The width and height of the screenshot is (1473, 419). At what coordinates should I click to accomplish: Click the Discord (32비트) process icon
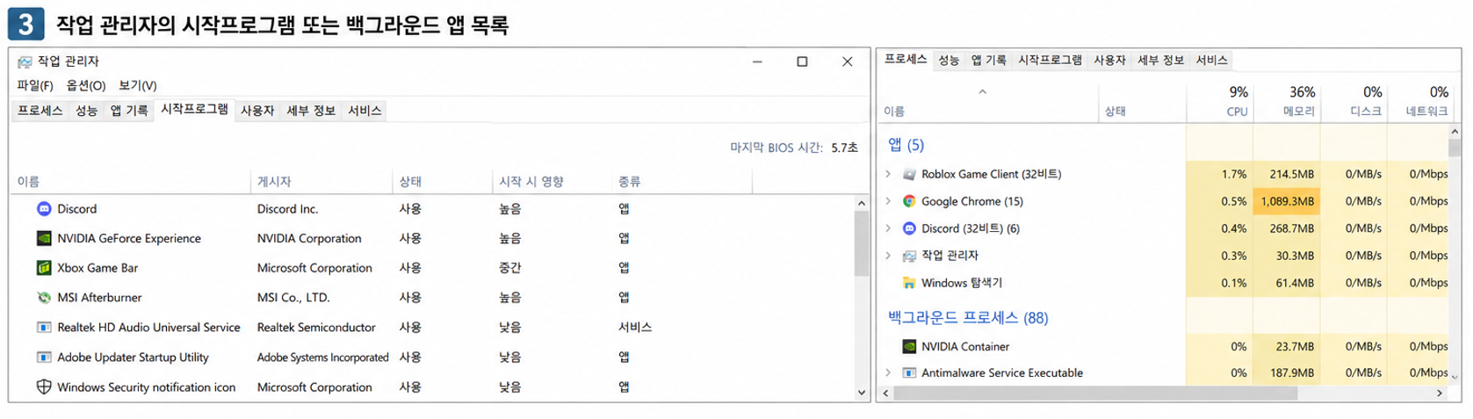click(909, 228)
